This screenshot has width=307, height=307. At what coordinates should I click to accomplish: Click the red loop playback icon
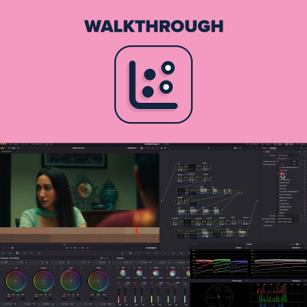tap(87, 248)
